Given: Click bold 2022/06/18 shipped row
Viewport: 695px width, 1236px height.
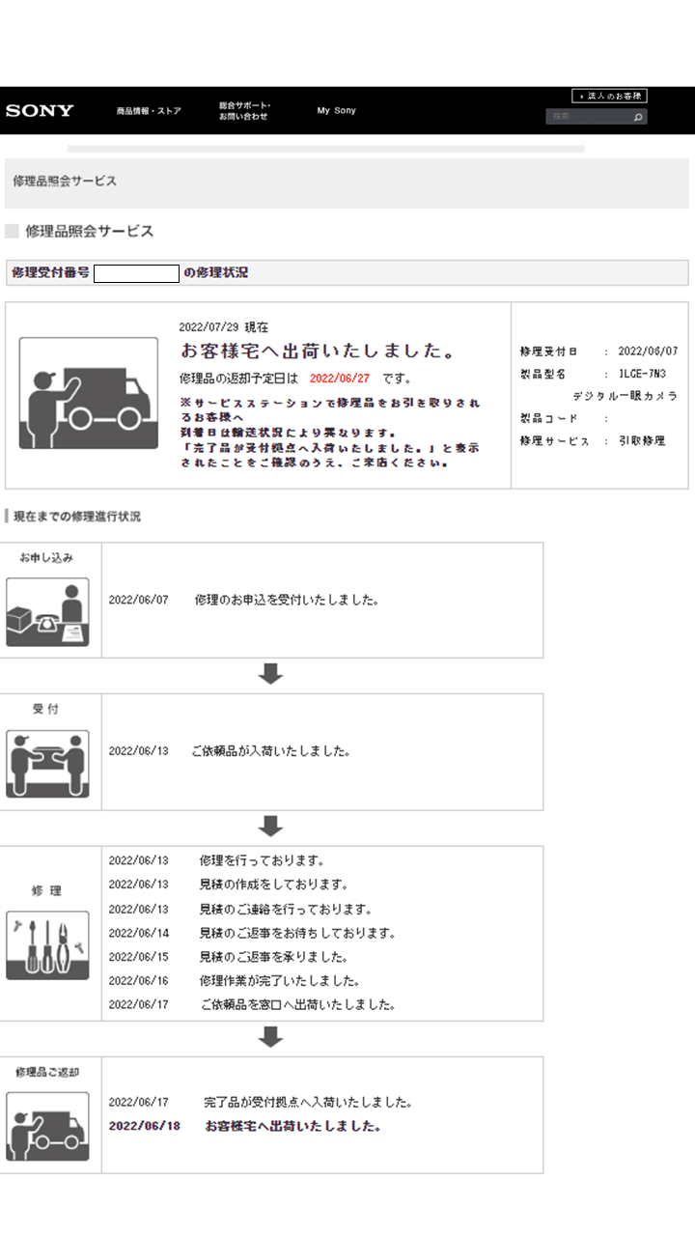Looking at the screenshot, I should click(x=245, y=1126).
